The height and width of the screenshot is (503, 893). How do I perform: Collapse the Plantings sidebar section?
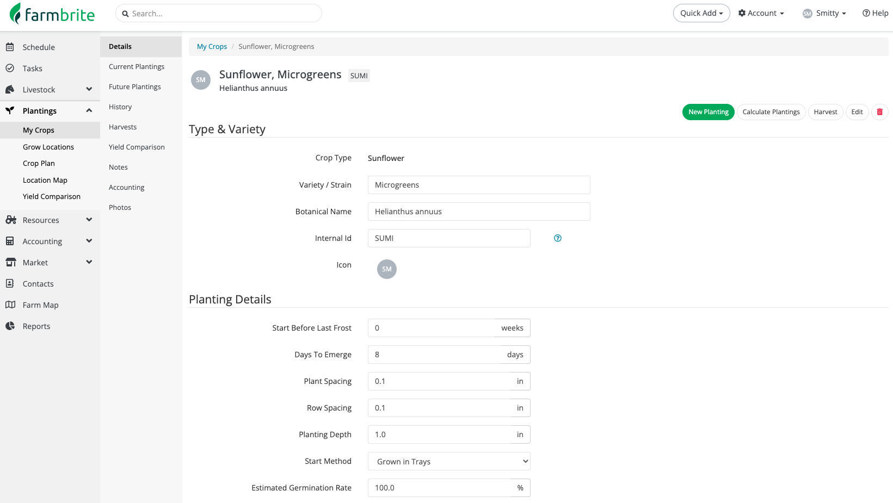click(89, 111)
